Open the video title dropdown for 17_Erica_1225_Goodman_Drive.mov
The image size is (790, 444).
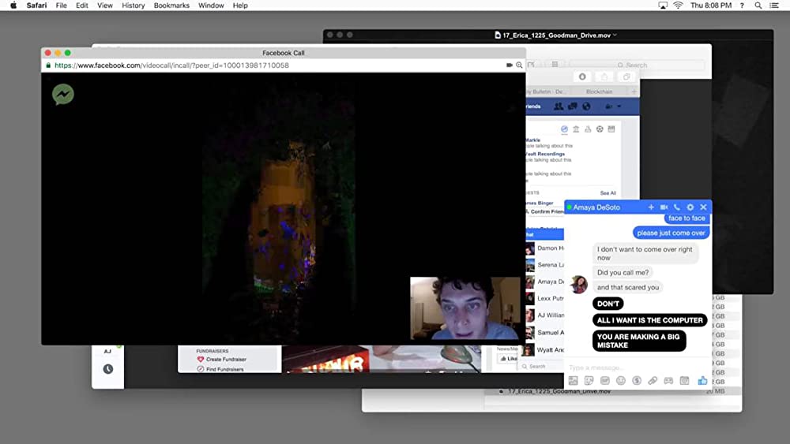615,35
